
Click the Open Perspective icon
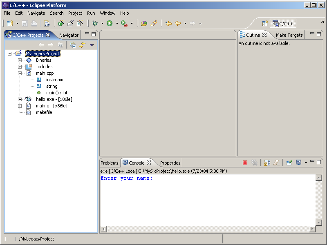coord(265,24)
